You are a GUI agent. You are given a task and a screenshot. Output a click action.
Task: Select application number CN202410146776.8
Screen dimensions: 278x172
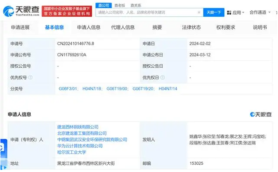click(x=76, y=44)
